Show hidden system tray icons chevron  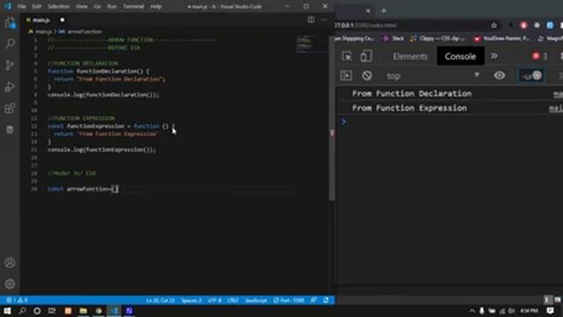(x=472, y=311)
